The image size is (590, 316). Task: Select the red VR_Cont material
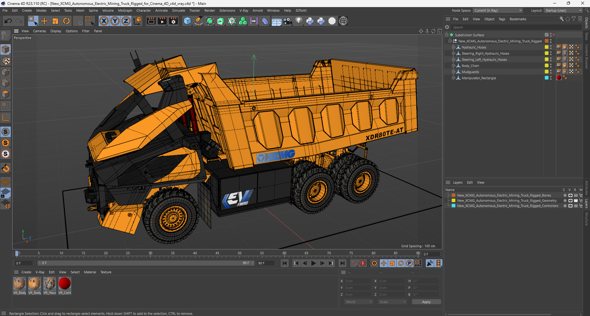tap(65, 283)
